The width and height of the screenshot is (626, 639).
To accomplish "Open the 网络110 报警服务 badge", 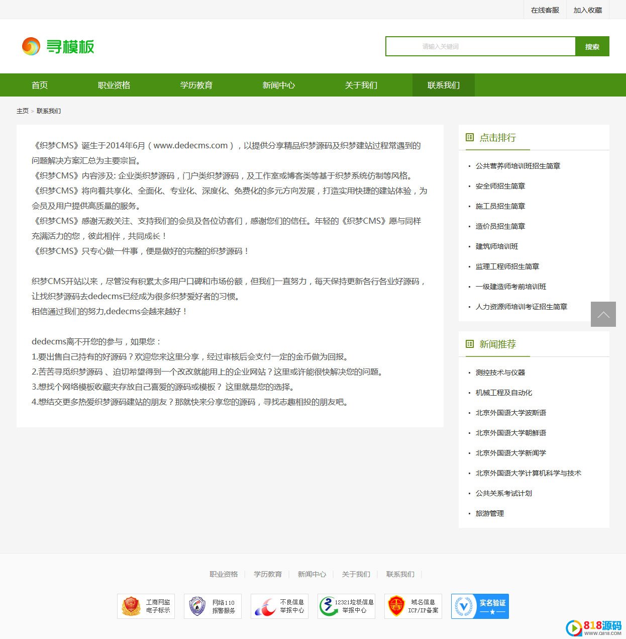I will point(213,606).
